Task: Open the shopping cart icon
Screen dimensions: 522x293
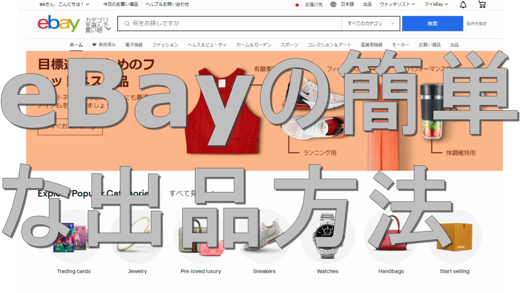Action: point(482,4)
